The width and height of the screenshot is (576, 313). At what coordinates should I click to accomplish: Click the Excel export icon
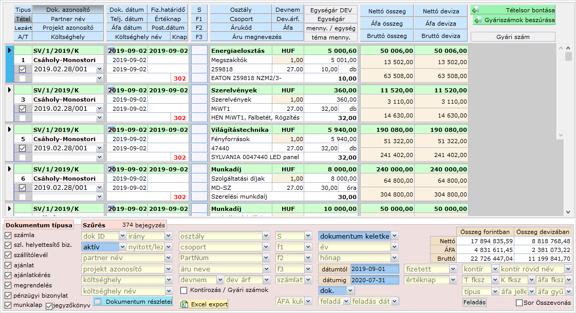184,304
